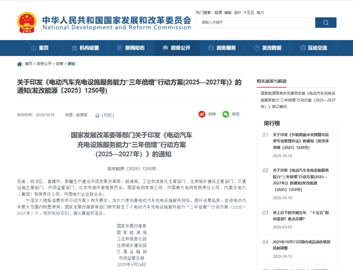Click the home icon in the breadcrumb
353x270 pixels.
coord(19,64)
